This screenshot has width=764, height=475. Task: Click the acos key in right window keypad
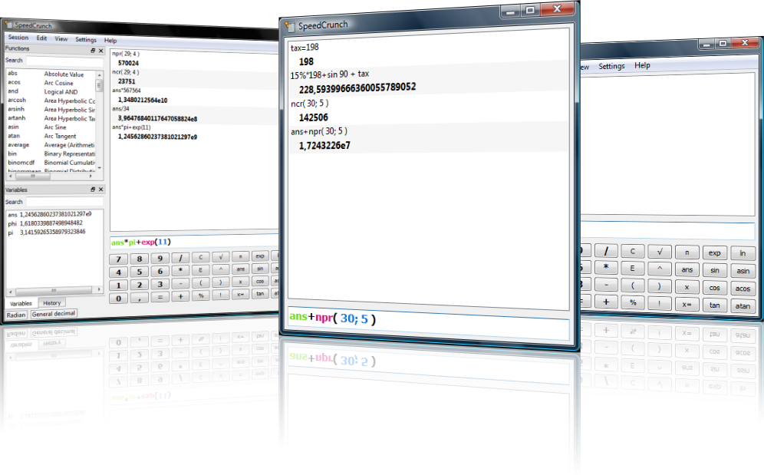pyautogui.click(x=743, y=289)
